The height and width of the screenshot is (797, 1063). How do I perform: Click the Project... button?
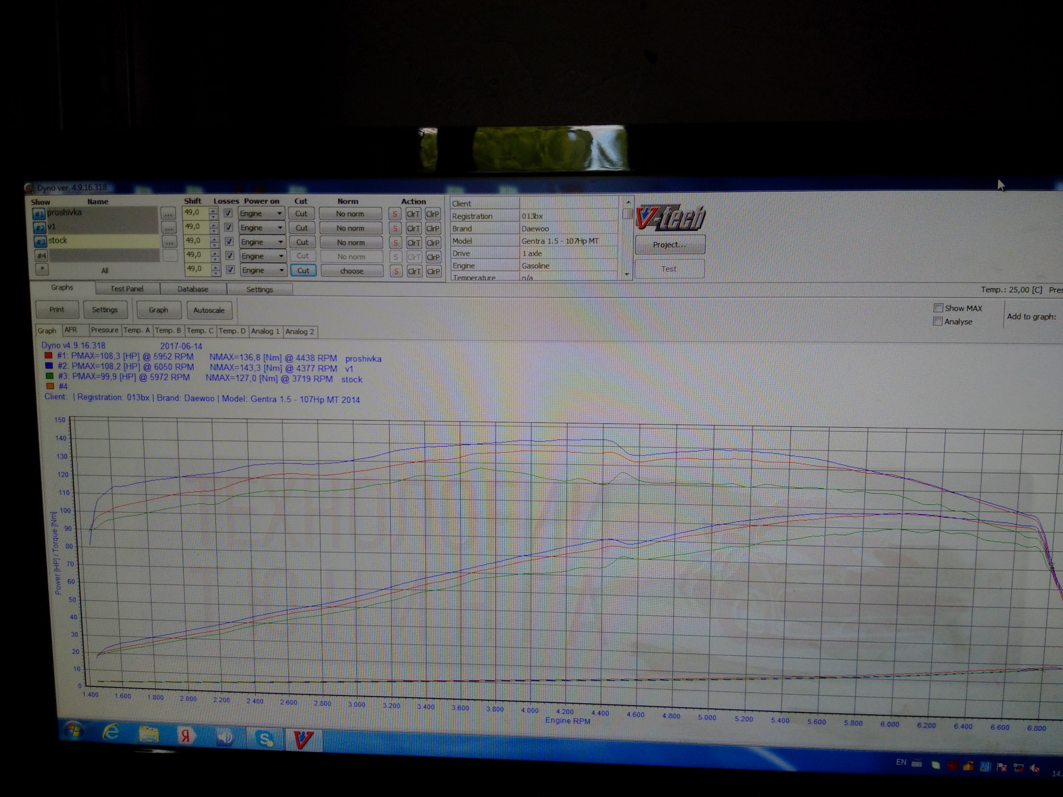[x=669, y=245]
